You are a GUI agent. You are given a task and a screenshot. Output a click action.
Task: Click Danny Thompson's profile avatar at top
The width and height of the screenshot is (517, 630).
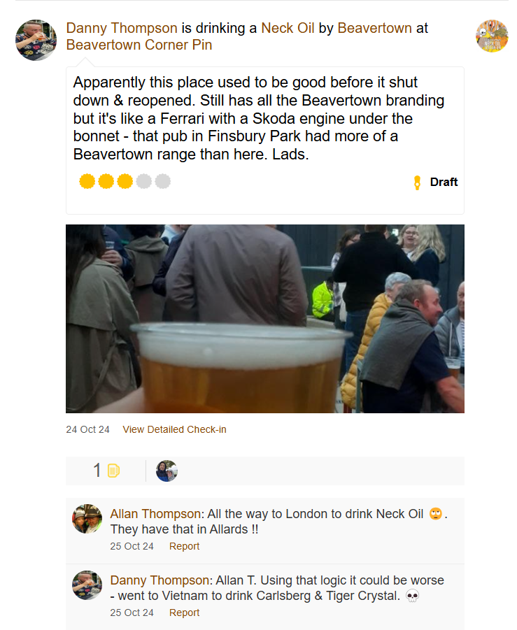coord(36,40)
